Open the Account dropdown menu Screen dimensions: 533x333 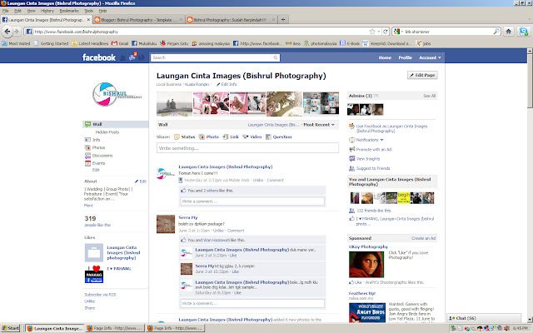pyautogui.click(x=430, y=57)
